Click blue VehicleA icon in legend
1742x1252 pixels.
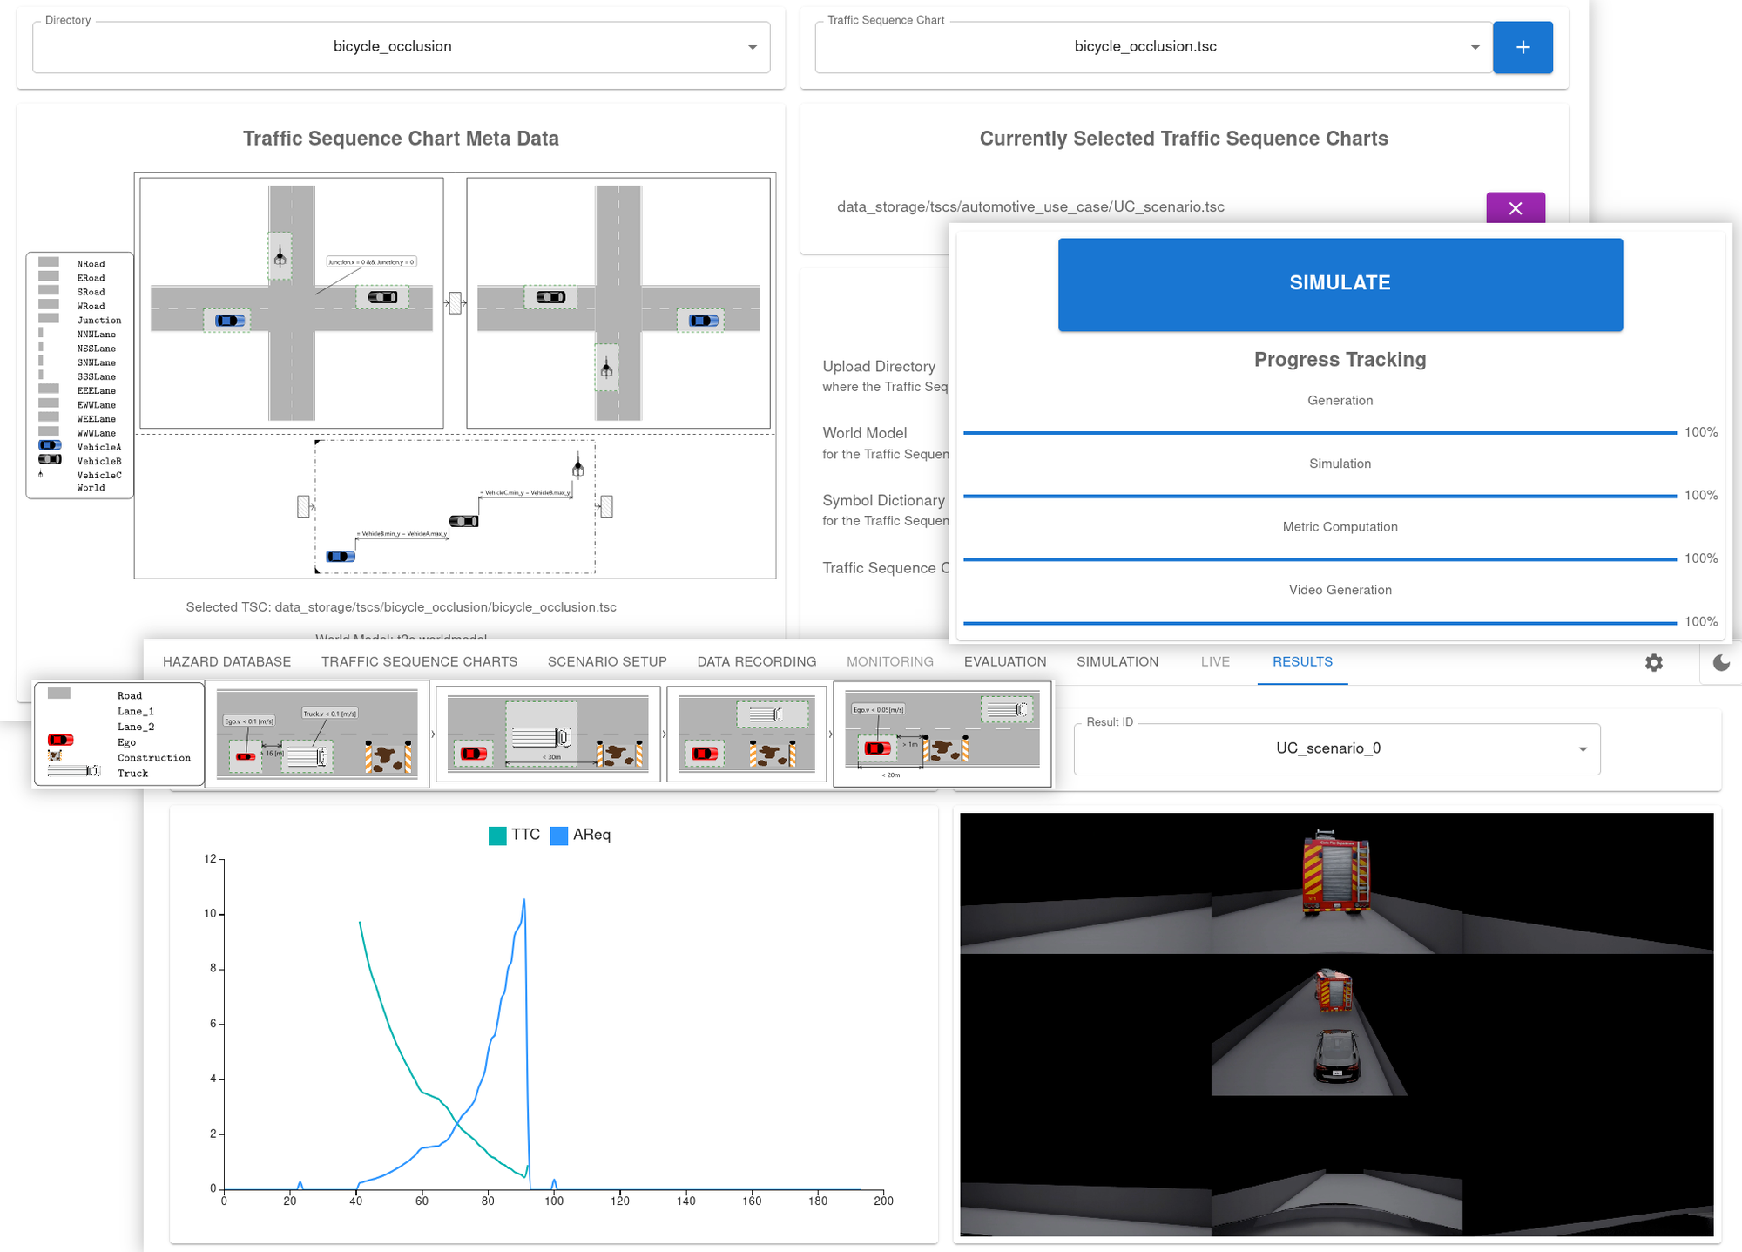[50, 445]
